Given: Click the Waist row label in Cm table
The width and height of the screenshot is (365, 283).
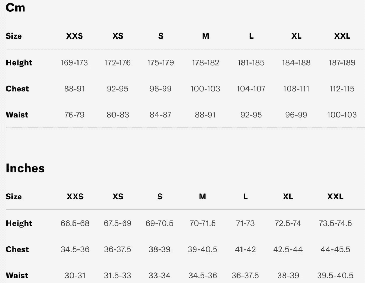Looking at the screenshot, I should click(17, 115).
